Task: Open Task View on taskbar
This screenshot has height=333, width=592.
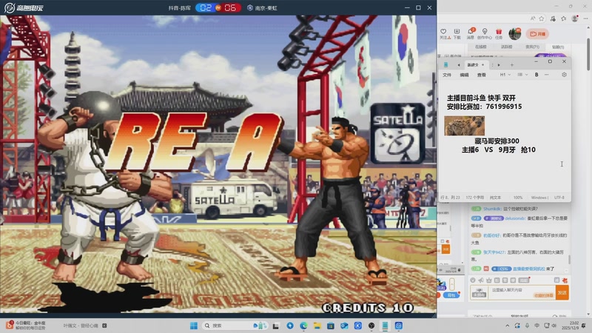Action: (x=276, y=326)
